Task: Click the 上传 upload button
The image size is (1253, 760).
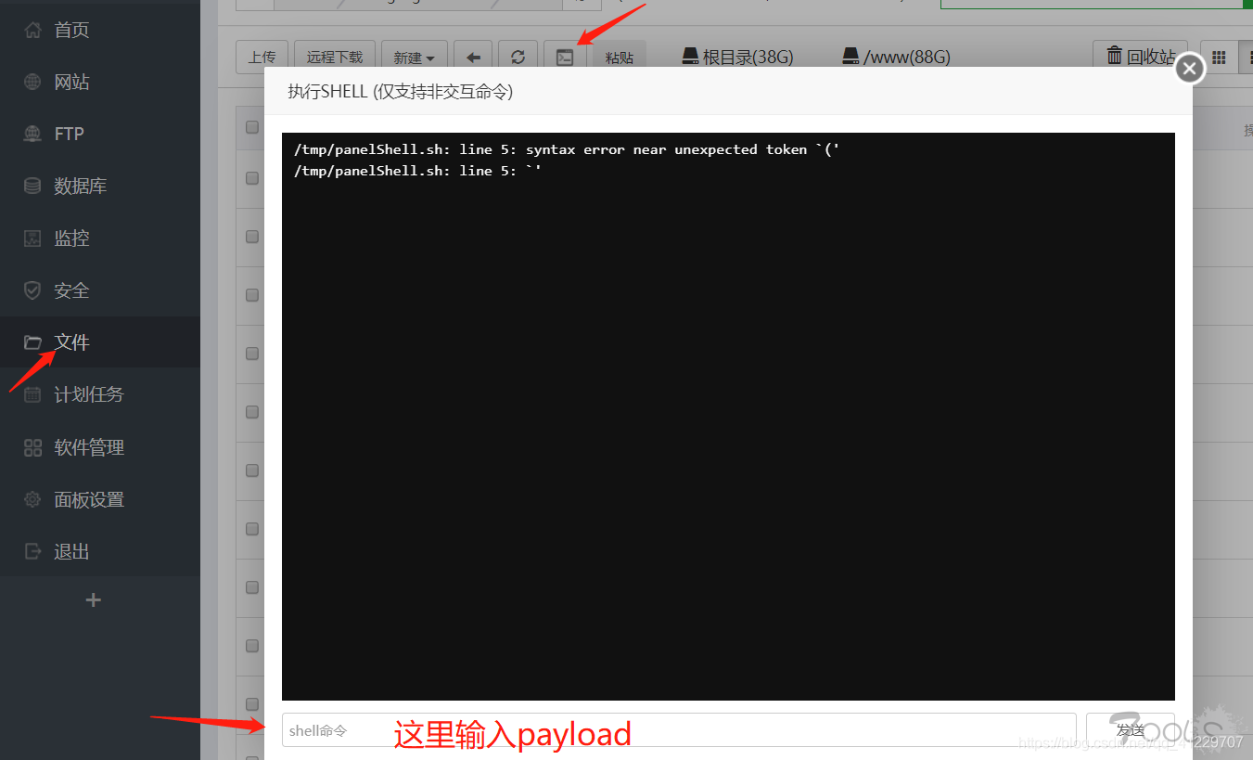Action: tap(262, 57)
